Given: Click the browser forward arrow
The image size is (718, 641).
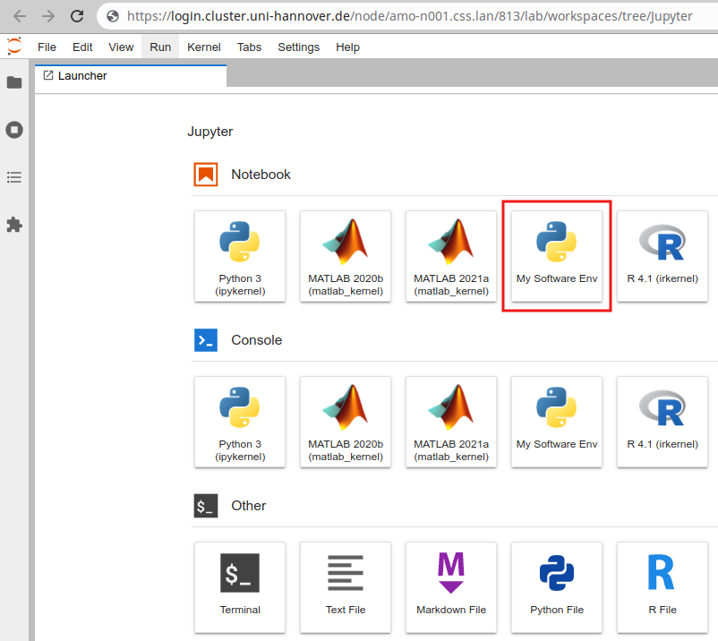Looking at the screenshot, I should pos(48,16).
